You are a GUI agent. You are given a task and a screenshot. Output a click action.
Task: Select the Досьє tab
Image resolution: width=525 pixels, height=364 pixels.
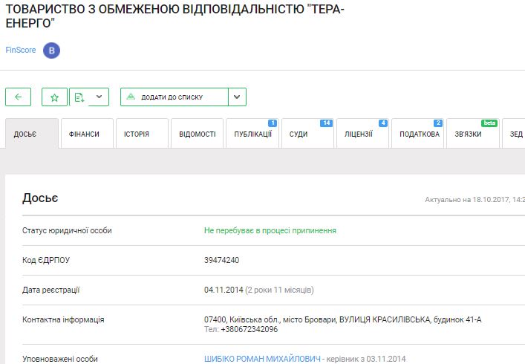click(31, 134)
